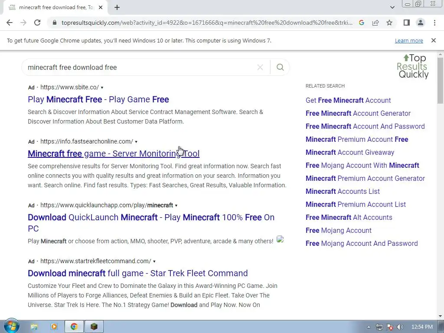Open Download QuickLaunch Minecraft result
Viewport: 444px width, 333px height.
coord(151,223)
